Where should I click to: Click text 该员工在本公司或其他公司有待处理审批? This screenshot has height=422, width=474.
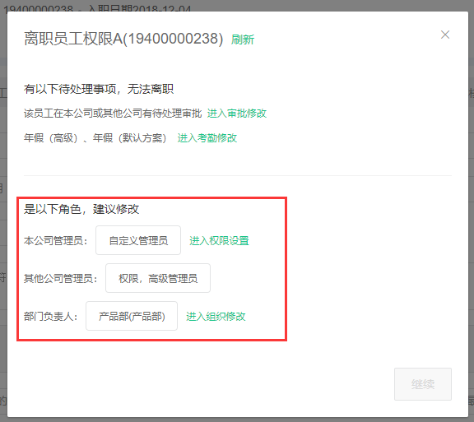[x=113, y=114]
